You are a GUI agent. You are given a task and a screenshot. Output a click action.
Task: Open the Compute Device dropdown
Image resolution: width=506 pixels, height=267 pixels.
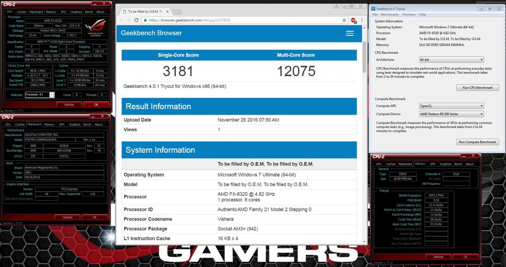(x=451, y=114)
